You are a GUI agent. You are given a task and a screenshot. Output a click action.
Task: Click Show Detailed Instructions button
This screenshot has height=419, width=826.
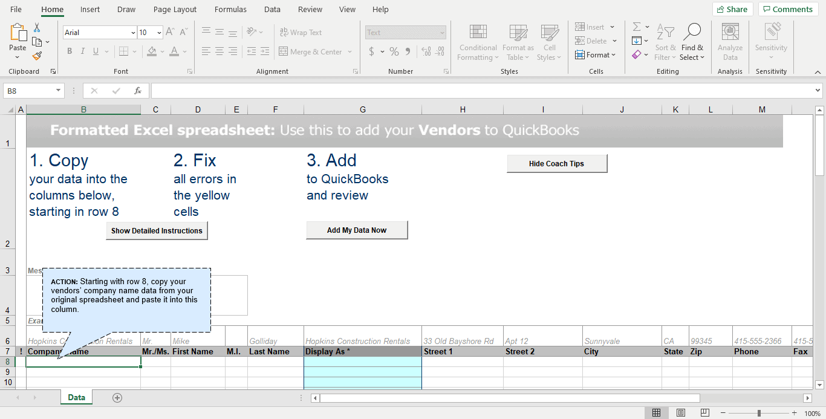coord(157,231)
